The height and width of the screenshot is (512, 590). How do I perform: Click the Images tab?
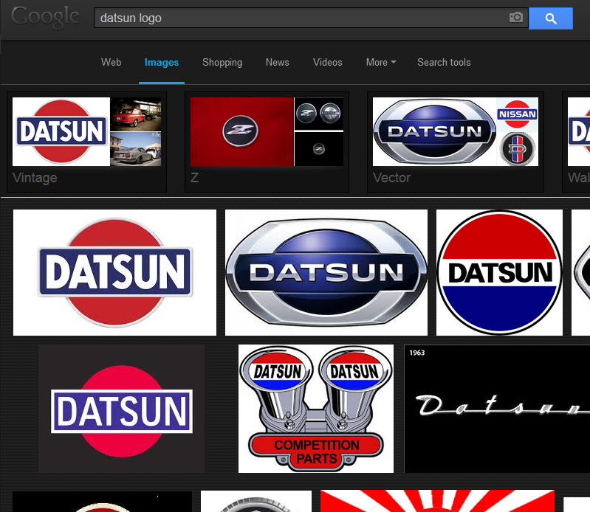pos(162,63)
